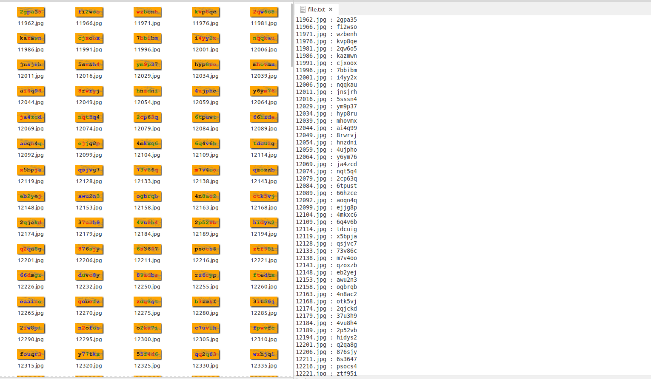651x379 pixels.
Task: Select the 11991.jpg captcha thumbnail
Action: pos(89,39)
